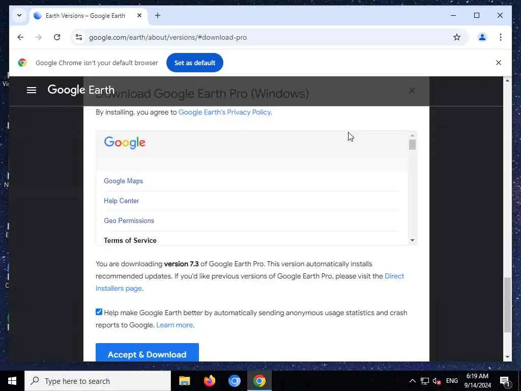Open the Direct Installers page link
Screen dimensions: 521x391
(249, 282)
